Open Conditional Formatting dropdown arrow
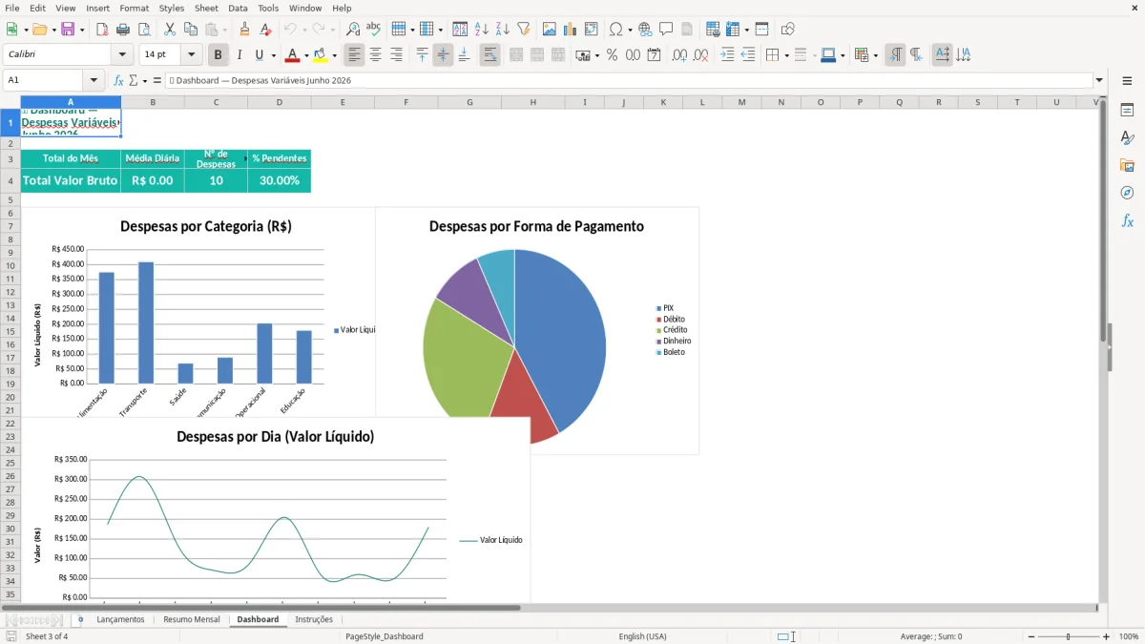 (x=875, y=55)
